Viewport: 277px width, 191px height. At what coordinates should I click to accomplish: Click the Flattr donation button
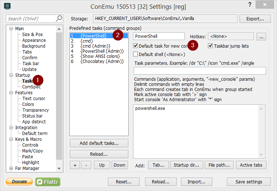[x=48, y=182]
